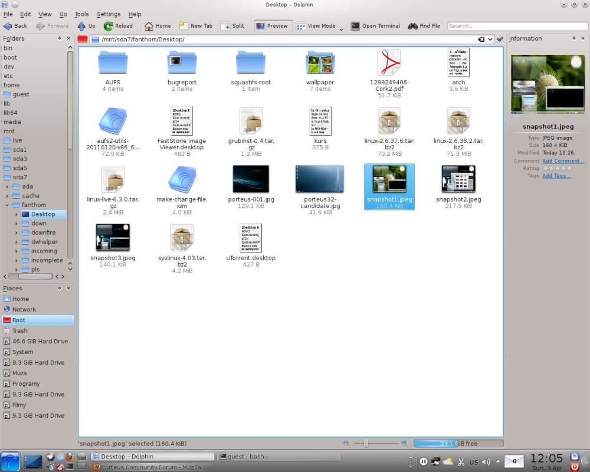Confirm location with checkmark button
The width and height of the screenshot is (590, 472).
[500, 40]
